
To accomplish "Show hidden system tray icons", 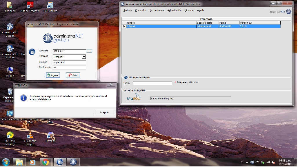I will coord(247,162).
